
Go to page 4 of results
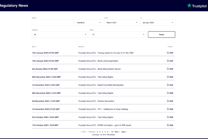coord(105,132)
